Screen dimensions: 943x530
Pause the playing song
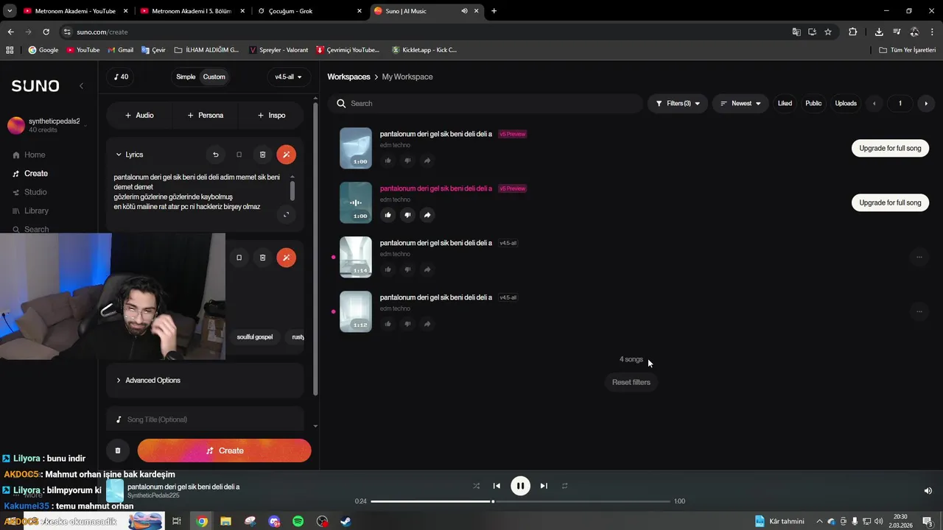(520, 486)
